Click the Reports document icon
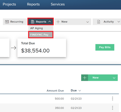This screenshot has height=112, width=121. pos(32,22)
